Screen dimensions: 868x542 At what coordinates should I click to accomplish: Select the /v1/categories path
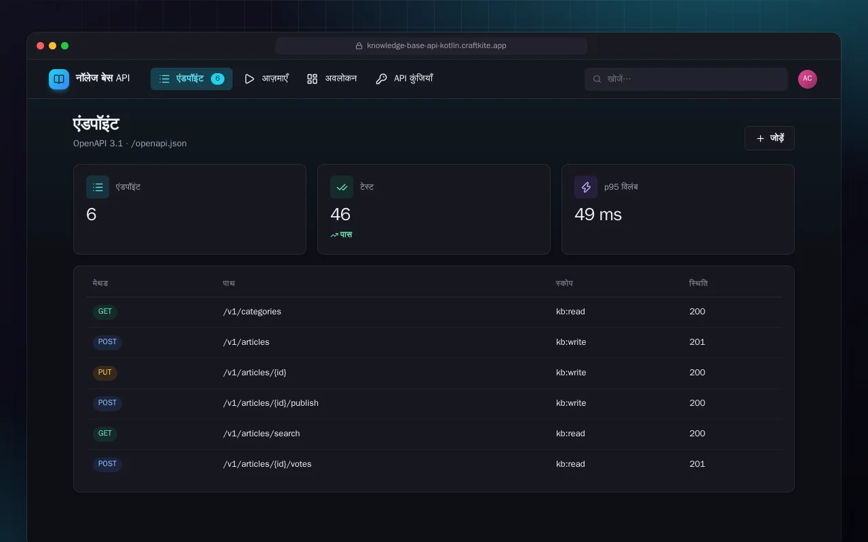tap(252, 312)
